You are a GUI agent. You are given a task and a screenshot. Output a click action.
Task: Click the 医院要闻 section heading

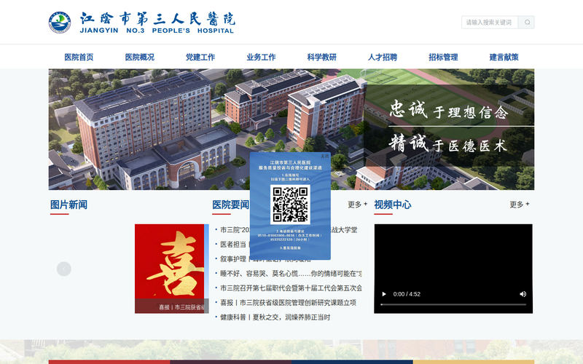coord(230,205)
